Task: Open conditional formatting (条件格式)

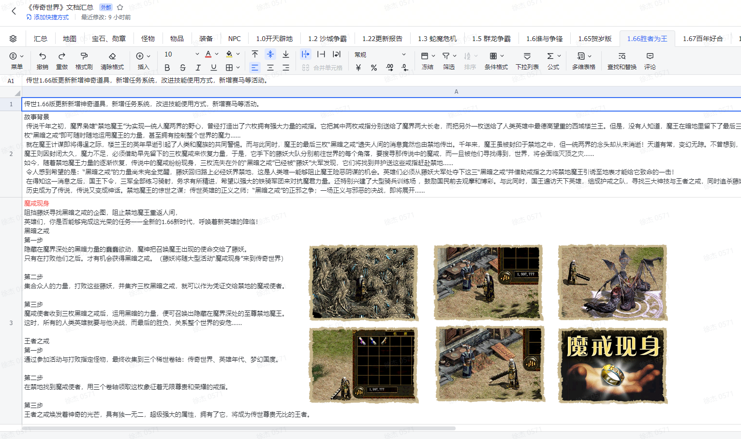Action: (496, 60)
